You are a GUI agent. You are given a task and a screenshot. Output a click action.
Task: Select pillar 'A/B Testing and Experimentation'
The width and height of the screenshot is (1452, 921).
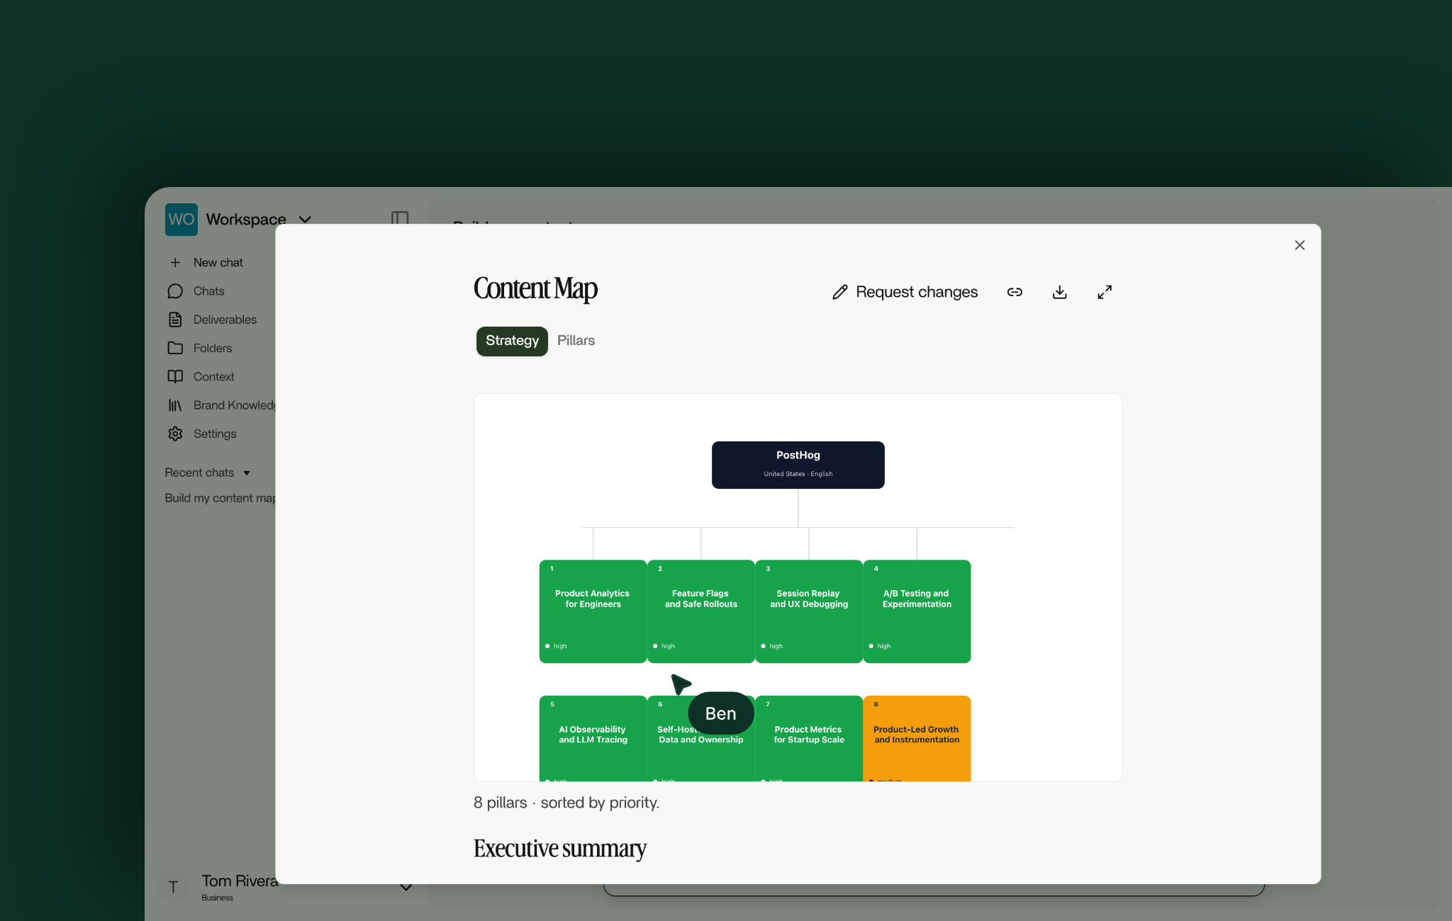click(x=917, y=611)
